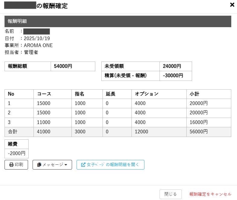Click the 精算 value -30000円

[x=173, y=76]
